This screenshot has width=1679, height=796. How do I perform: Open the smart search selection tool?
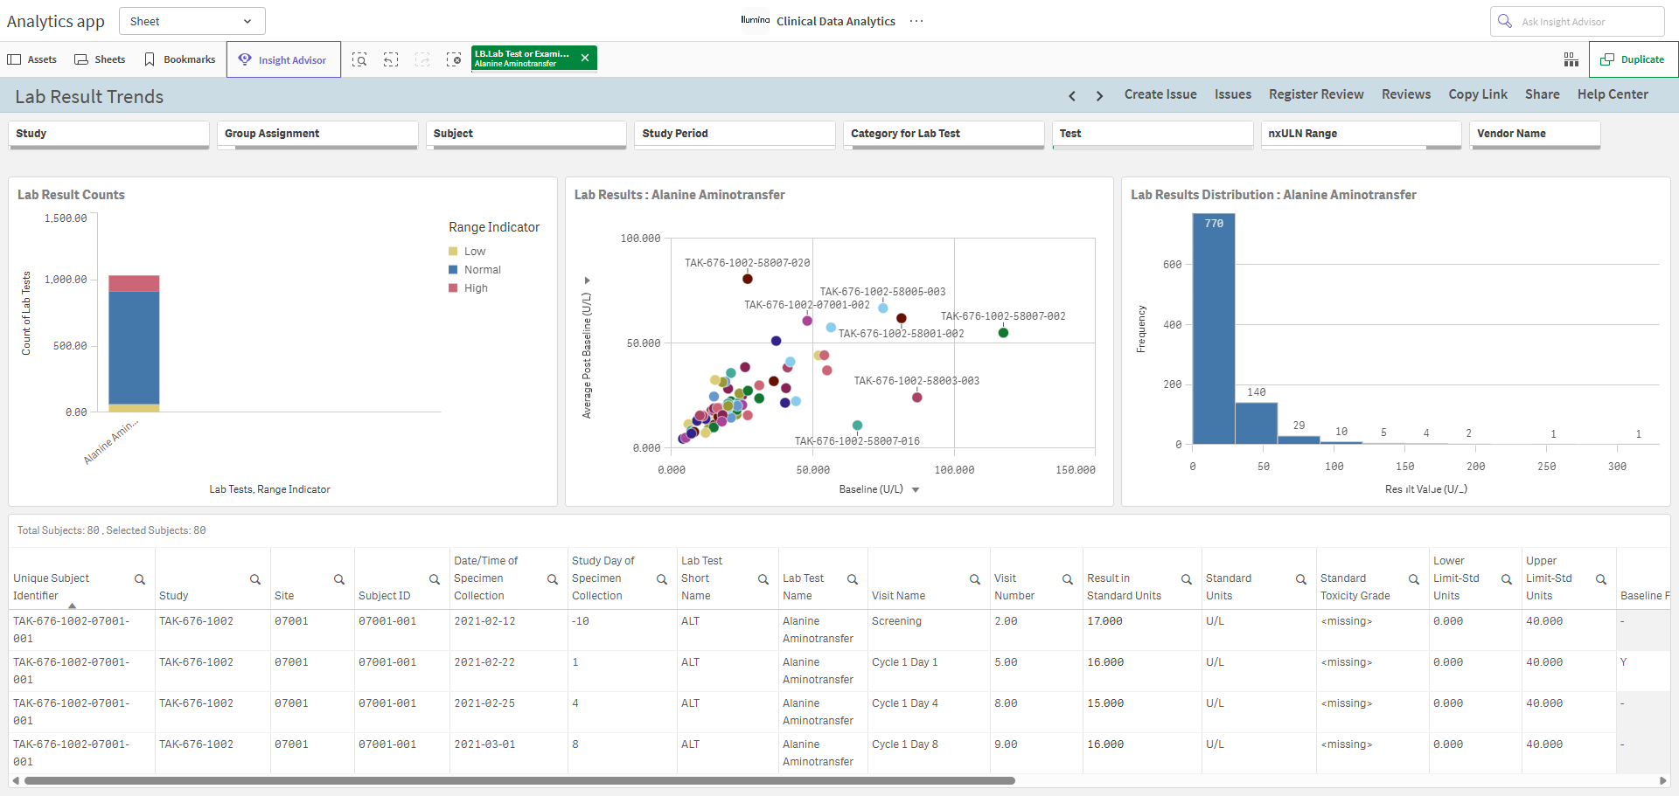(x=359, y=59)
